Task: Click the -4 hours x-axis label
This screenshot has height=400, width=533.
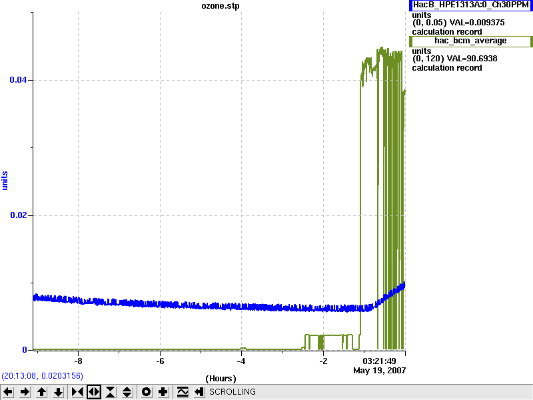Action: click(241, 361)
